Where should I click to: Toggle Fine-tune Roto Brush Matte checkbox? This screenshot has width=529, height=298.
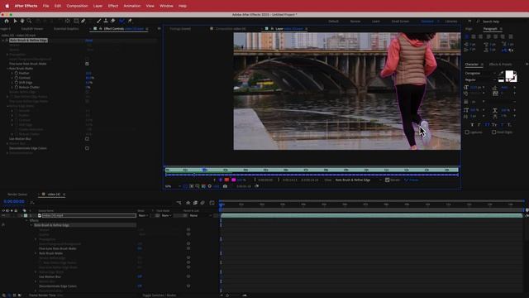click(x=87, y=64)
